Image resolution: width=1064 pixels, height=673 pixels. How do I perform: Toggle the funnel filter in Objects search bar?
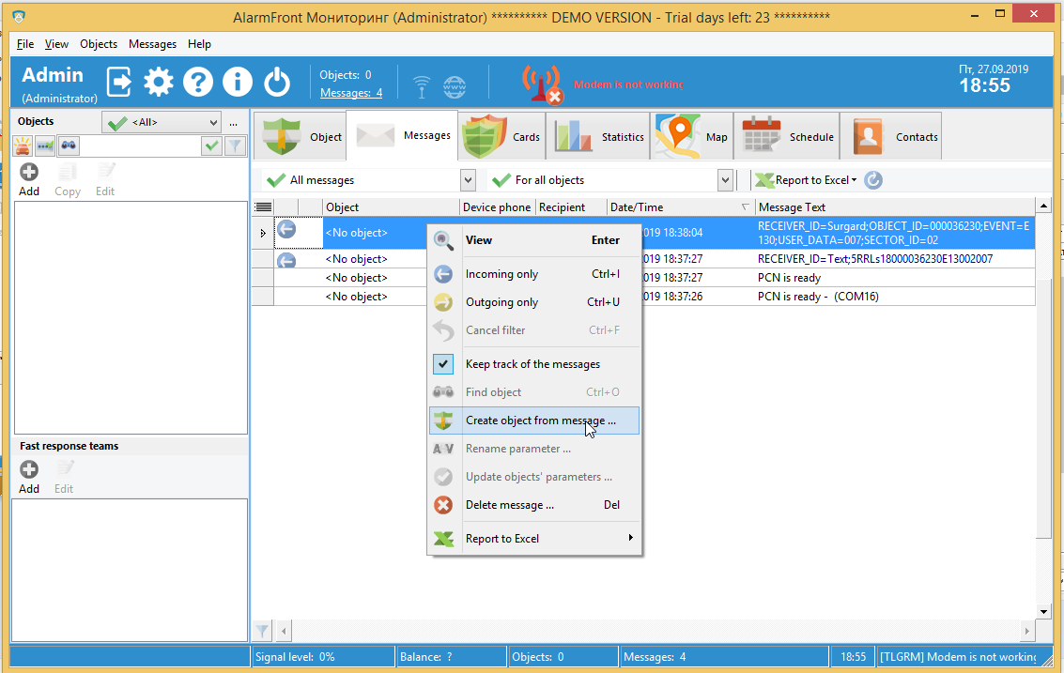point(235,145)
